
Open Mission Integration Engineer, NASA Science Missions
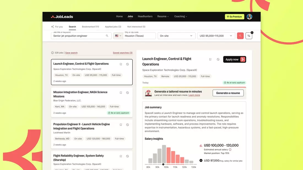pos(80,94)
